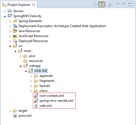Click the Java Resources icon
Image resolution: width=136 pixels, height=125 pixels.
click(x=15, y=31)
